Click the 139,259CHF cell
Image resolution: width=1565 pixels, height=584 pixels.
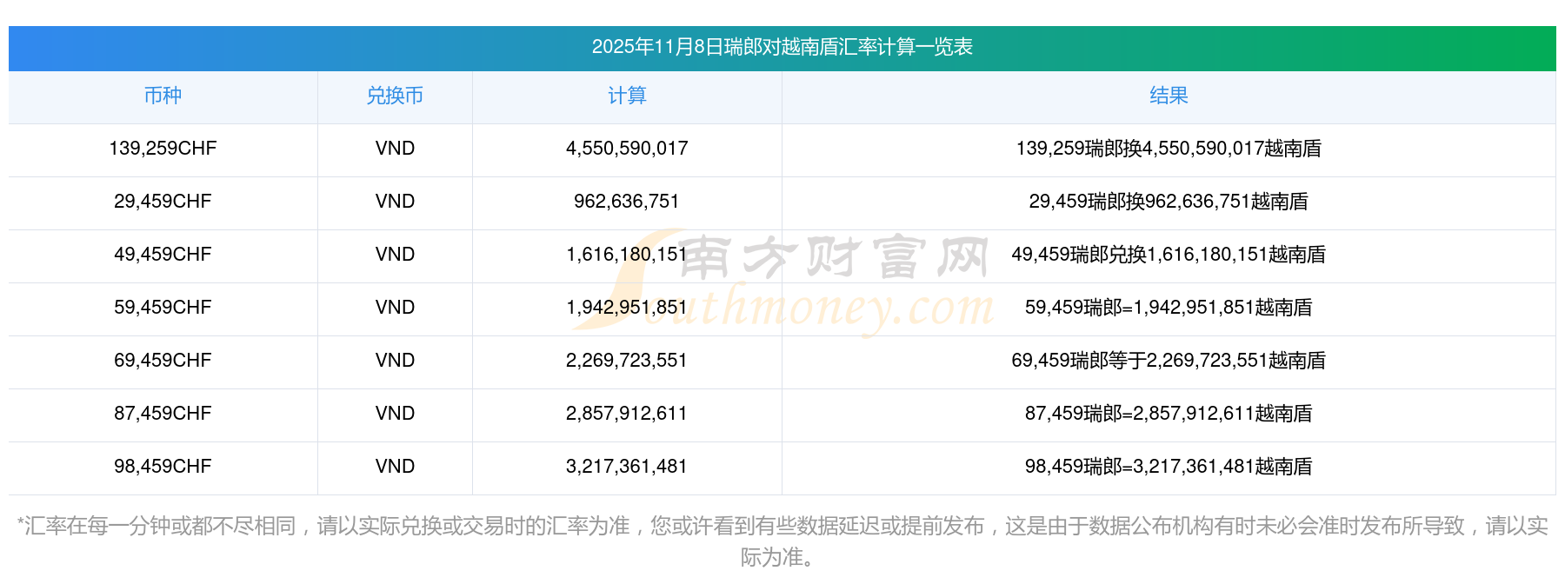[163, 149]
